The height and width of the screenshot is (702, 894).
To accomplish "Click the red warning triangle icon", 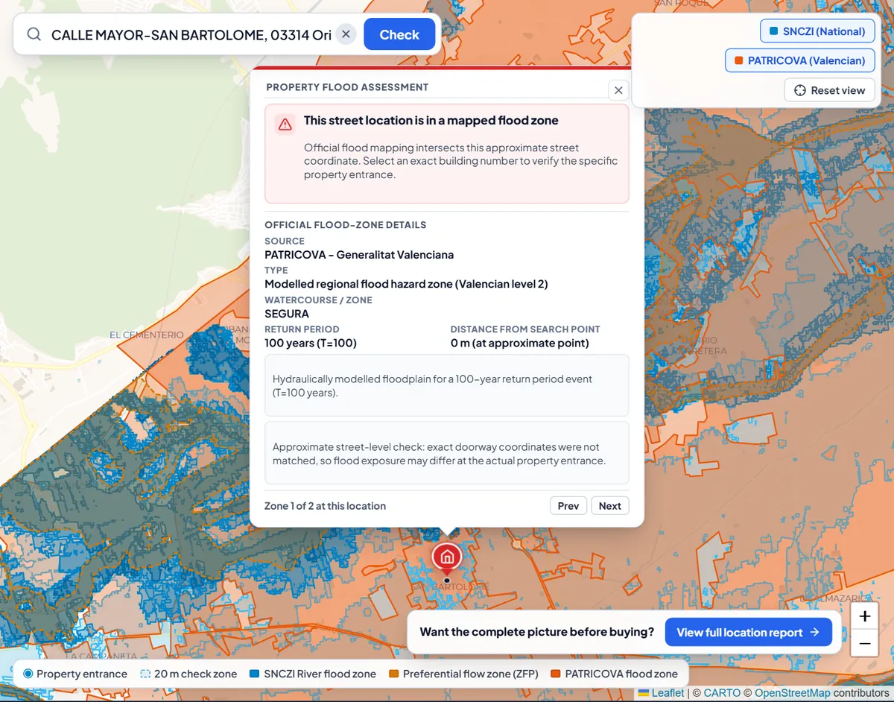I will [x=285, y=124].
